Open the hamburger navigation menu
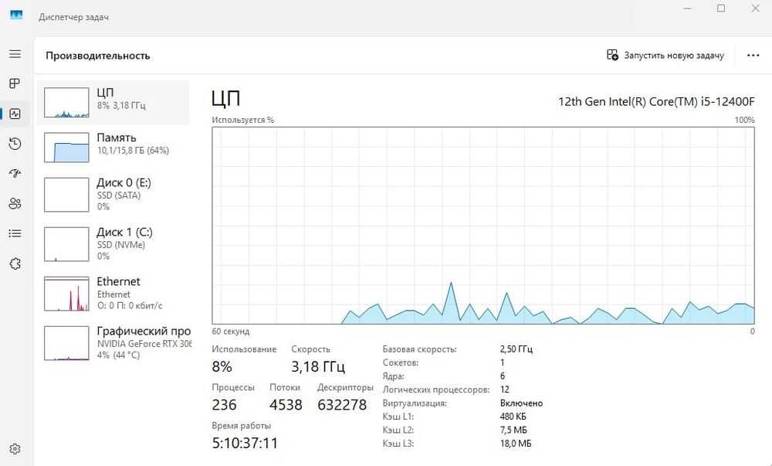 pos(15,53)
